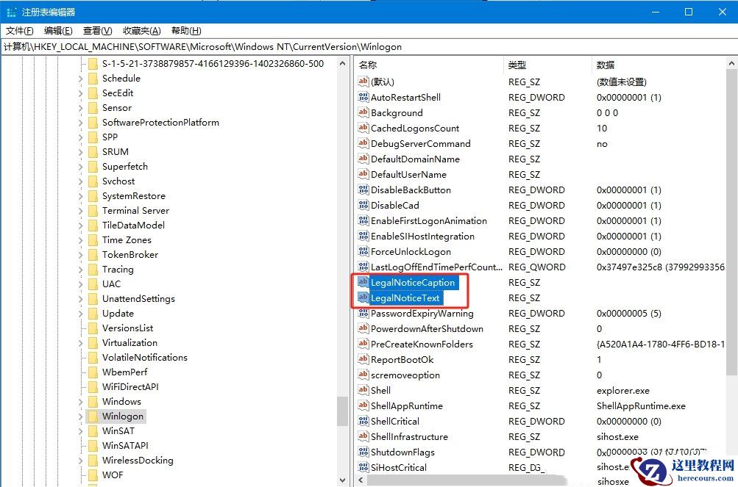
Task: Expand the Tracing node arrow
Action: tap(81, 269)
